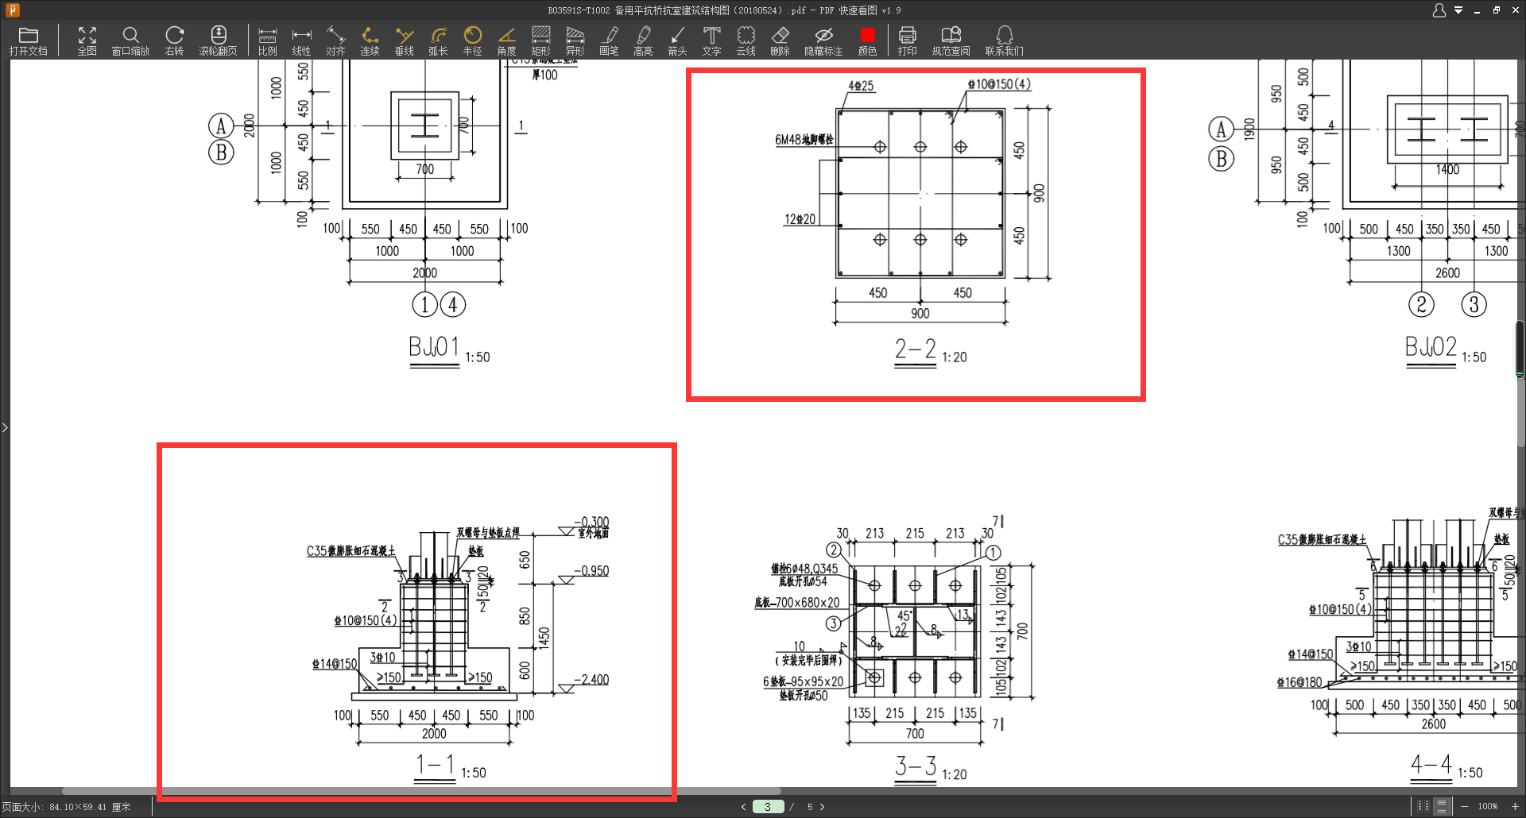Click the BJ02 drawing title
Image resolution: width=1526 pixels, height=818 pixels.
coord(1431,347)
